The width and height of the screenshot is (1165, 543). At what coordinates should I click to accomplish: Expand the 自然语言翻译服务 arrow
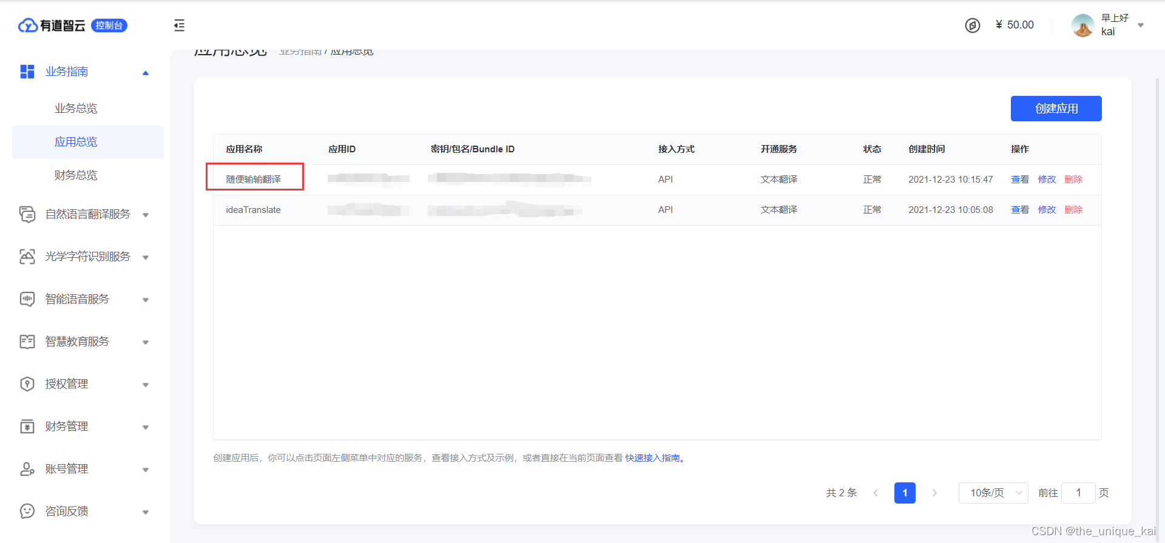146,215
